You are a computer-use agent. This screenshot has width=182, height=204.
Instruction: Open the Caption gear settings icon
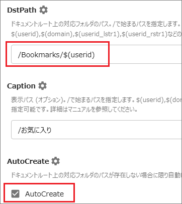[43, 86]
